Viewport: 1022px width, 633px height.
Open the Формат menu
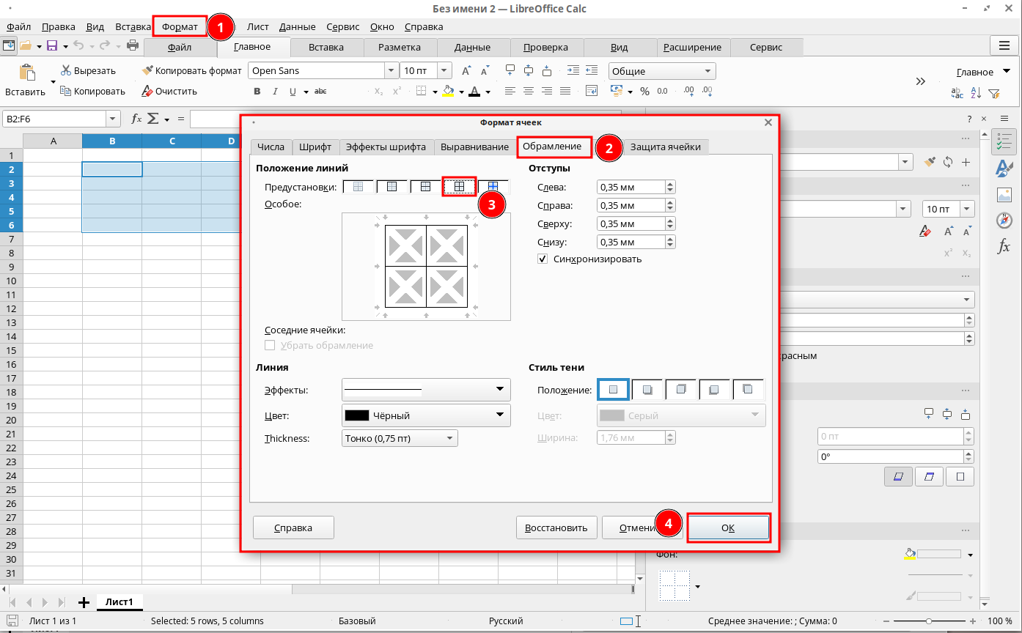180,27
